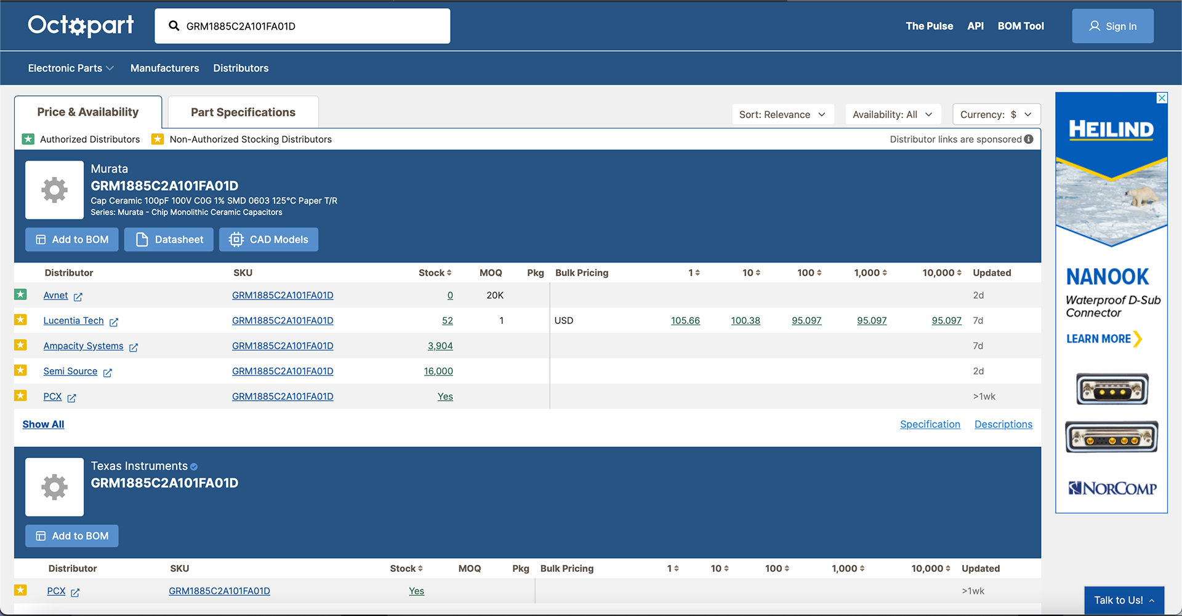This screenshot has width=1182, height=616.
Task: Sort Murata table by Stock arrows
Action: pyautogui.click(x=449, y=273)
